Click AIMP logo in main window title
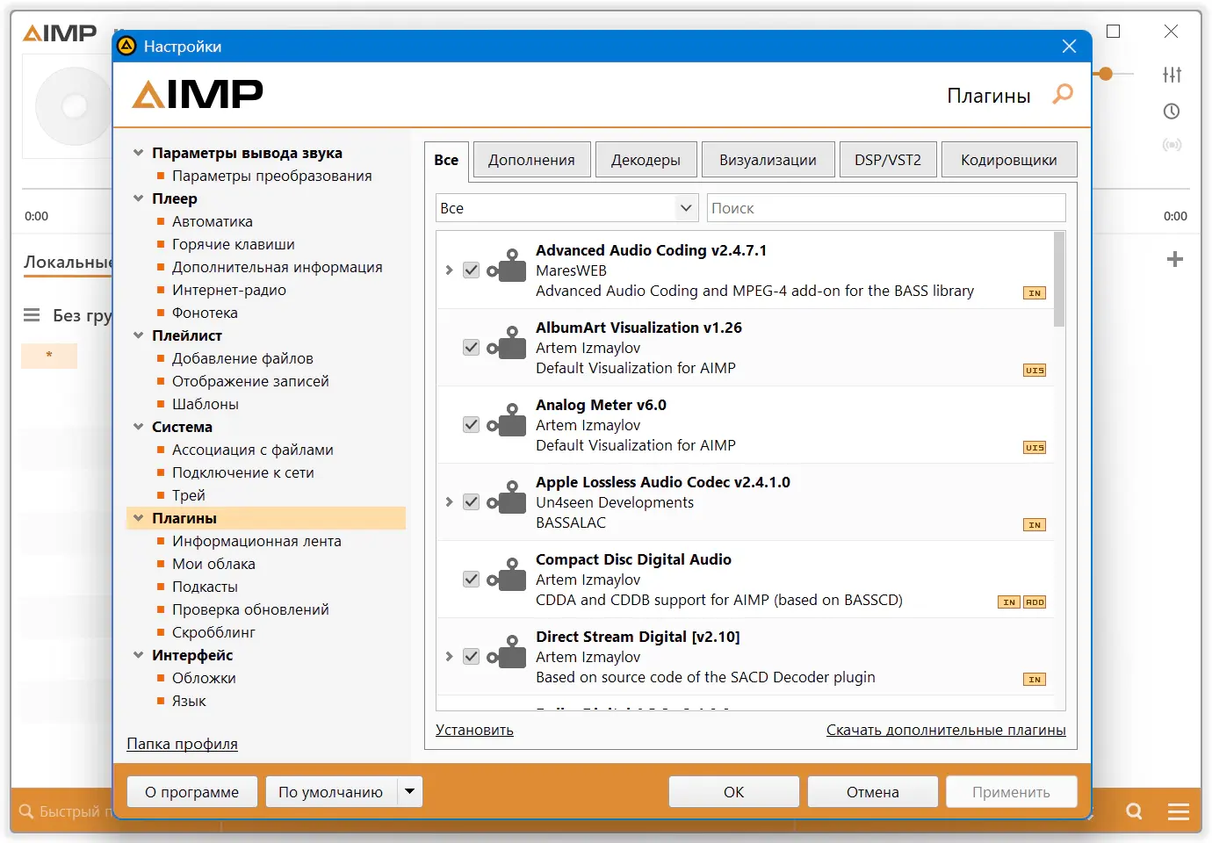Screen dimensions: 1212x843 60,33
